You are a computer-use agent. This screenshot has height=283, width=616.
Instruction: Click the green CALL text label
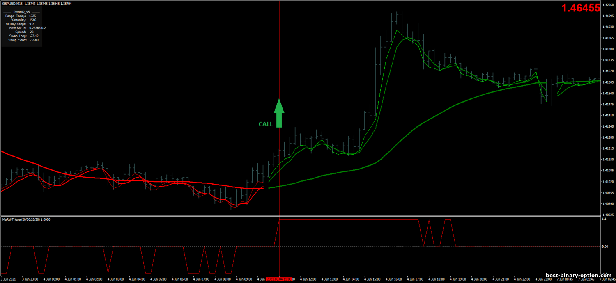coord(265,124)
